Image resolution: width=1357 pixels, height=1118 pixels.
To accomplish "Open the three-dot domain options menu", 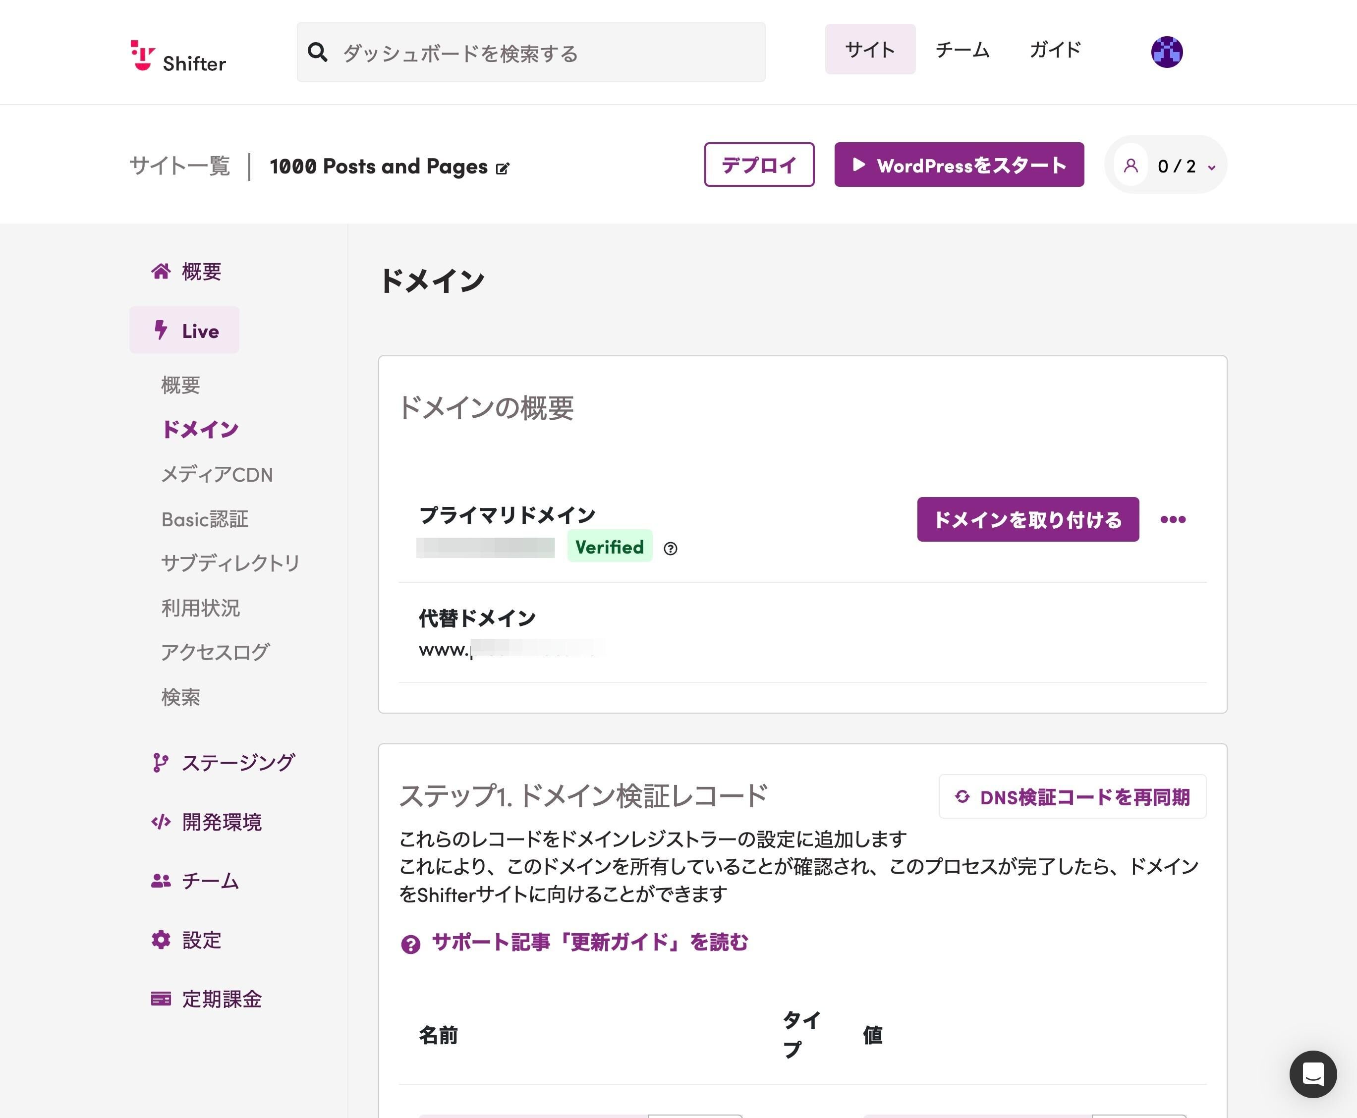I will pos(1172,519).
